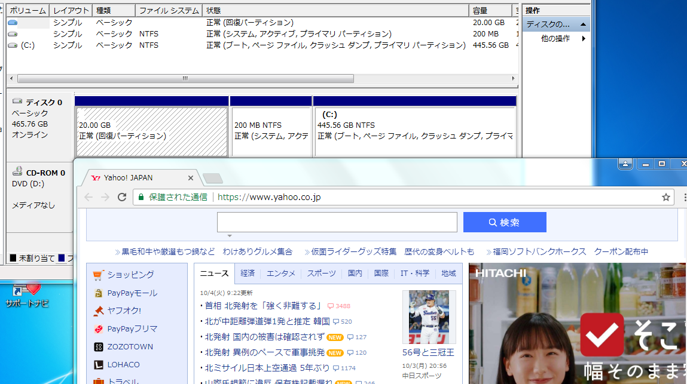This screenshot has width=687, height=384.
Task: Click comment count 1174 on missile headline
Action: click(x=344, y=368)
